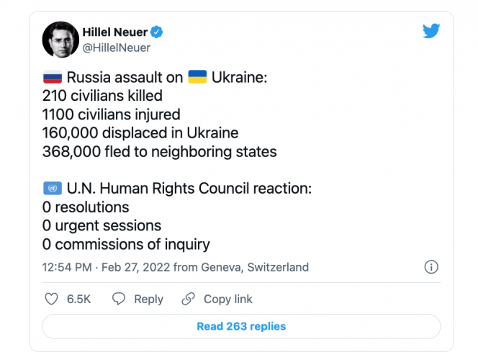
Task: Click the blue verified badge
Action: coord(155,32)
